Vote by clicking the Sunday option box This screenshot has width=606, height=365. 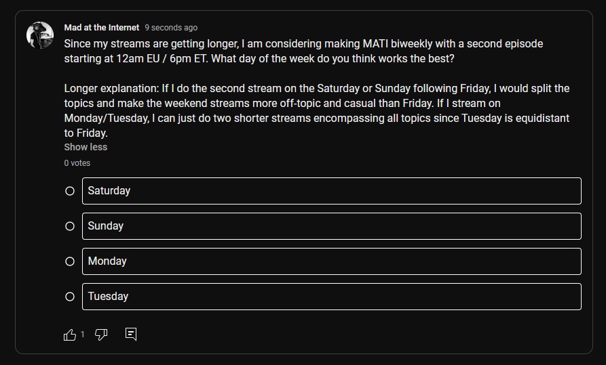pyautogui.click(x=332, y=226)
